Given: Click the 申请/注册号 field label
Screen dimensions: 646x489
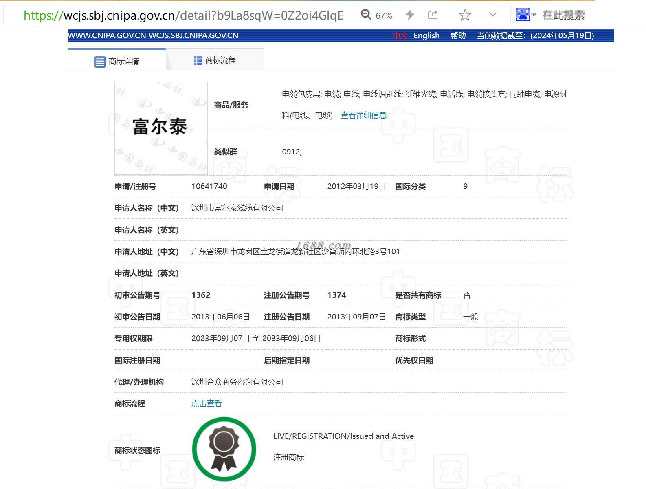Looking at the screenshot, I should 135,186.
